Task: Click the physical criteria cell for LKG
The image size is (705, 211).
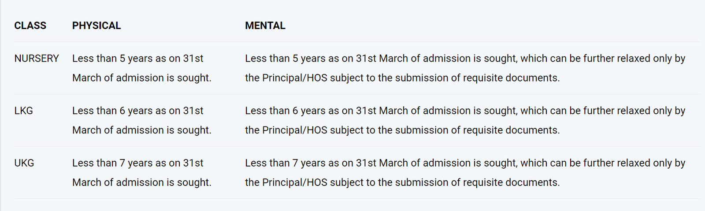Action: pos(141,120)
